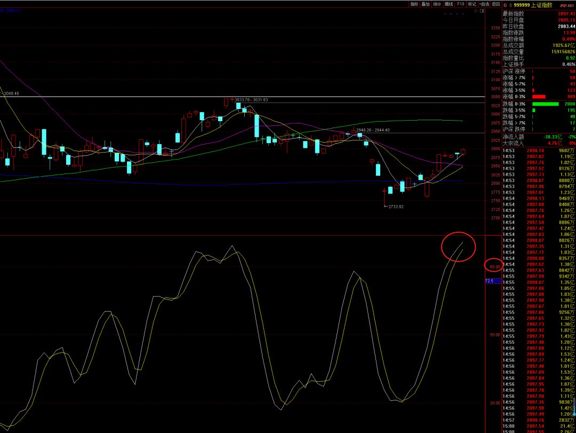Click the 跌幅 3-5% green bar
The image size is (576, 433).
pos(534,111)
